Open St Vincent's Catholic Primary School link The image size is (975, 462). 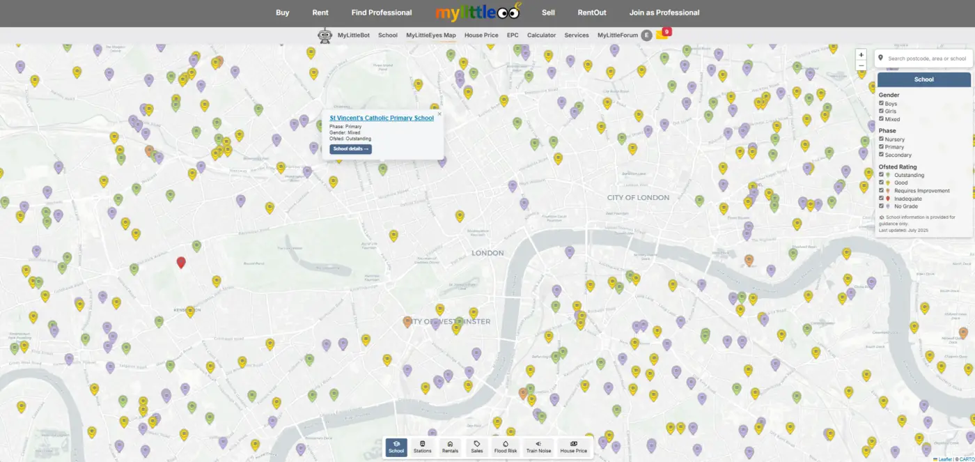(x=381, y=118)
